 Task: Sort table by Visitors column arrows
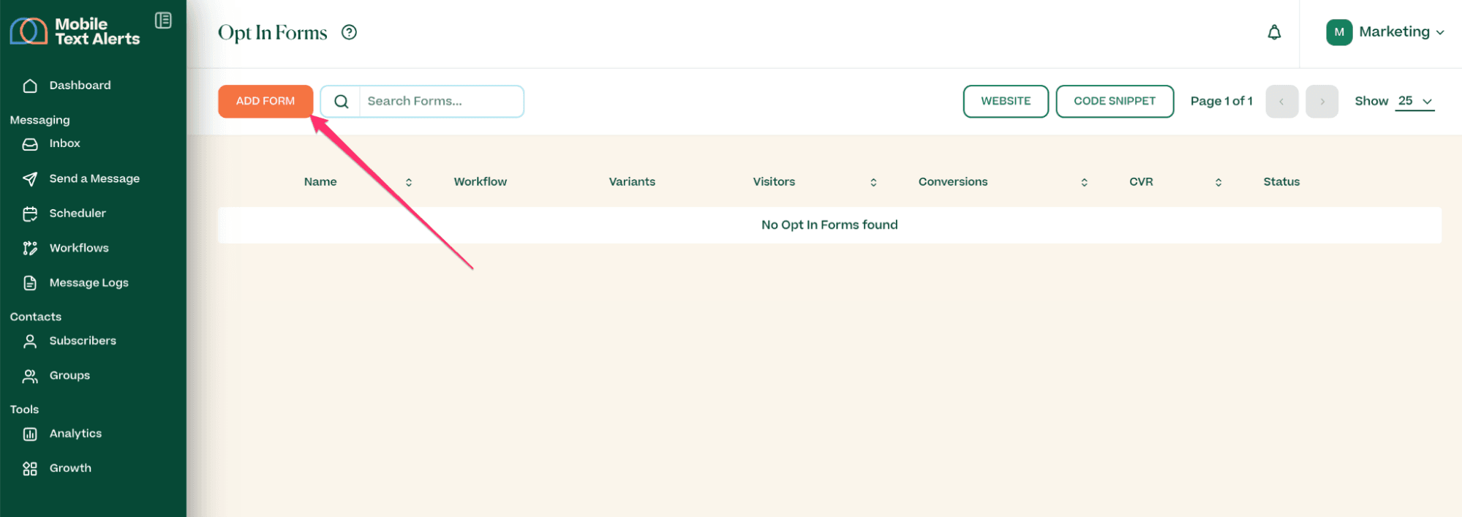point(873,182)
